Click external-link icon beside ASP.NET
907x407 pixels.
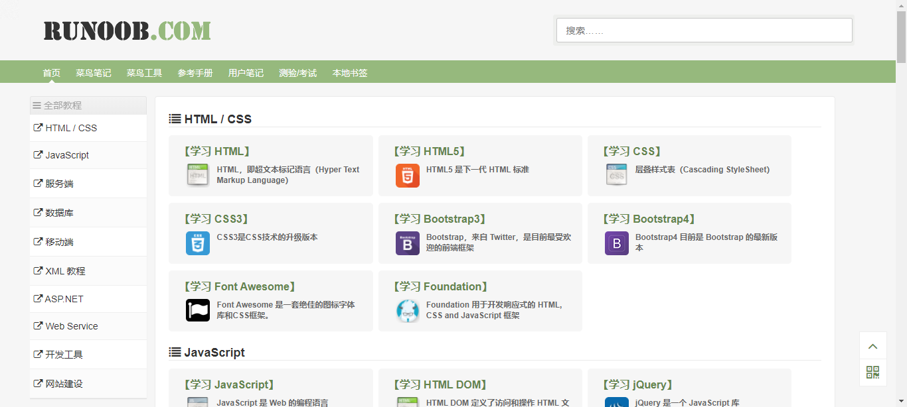38,299
